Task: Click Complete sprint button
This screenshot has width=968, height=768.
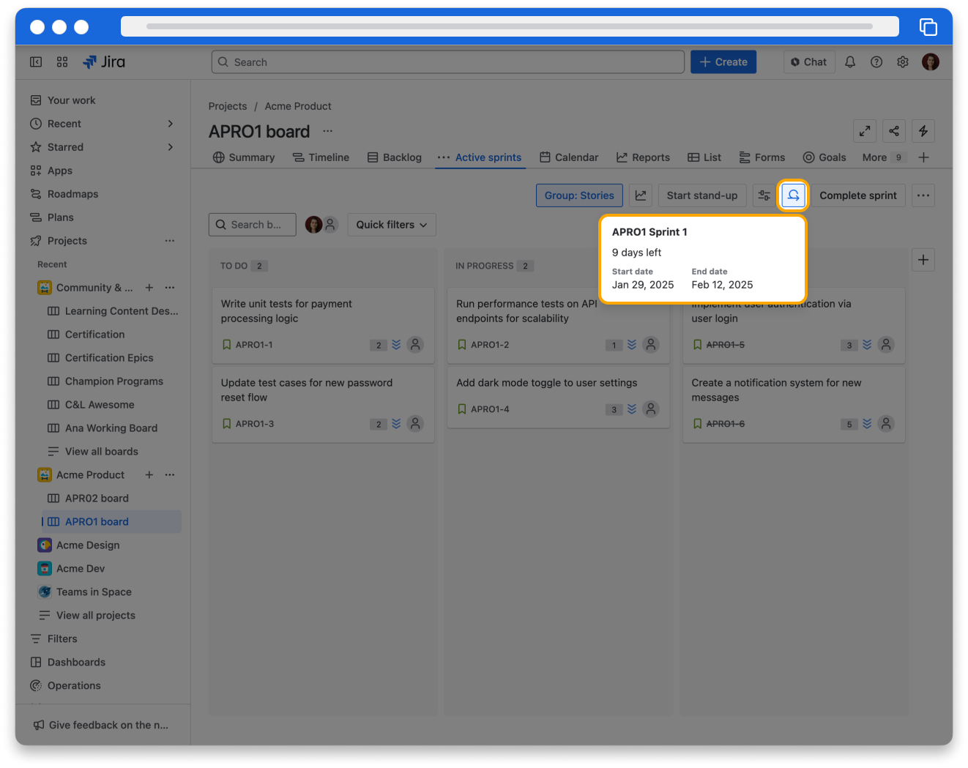Action: tap(858, 195)
